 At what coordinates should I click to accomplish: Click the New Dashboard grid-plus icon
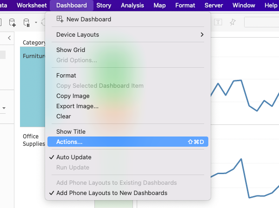[x=60, y=19]
